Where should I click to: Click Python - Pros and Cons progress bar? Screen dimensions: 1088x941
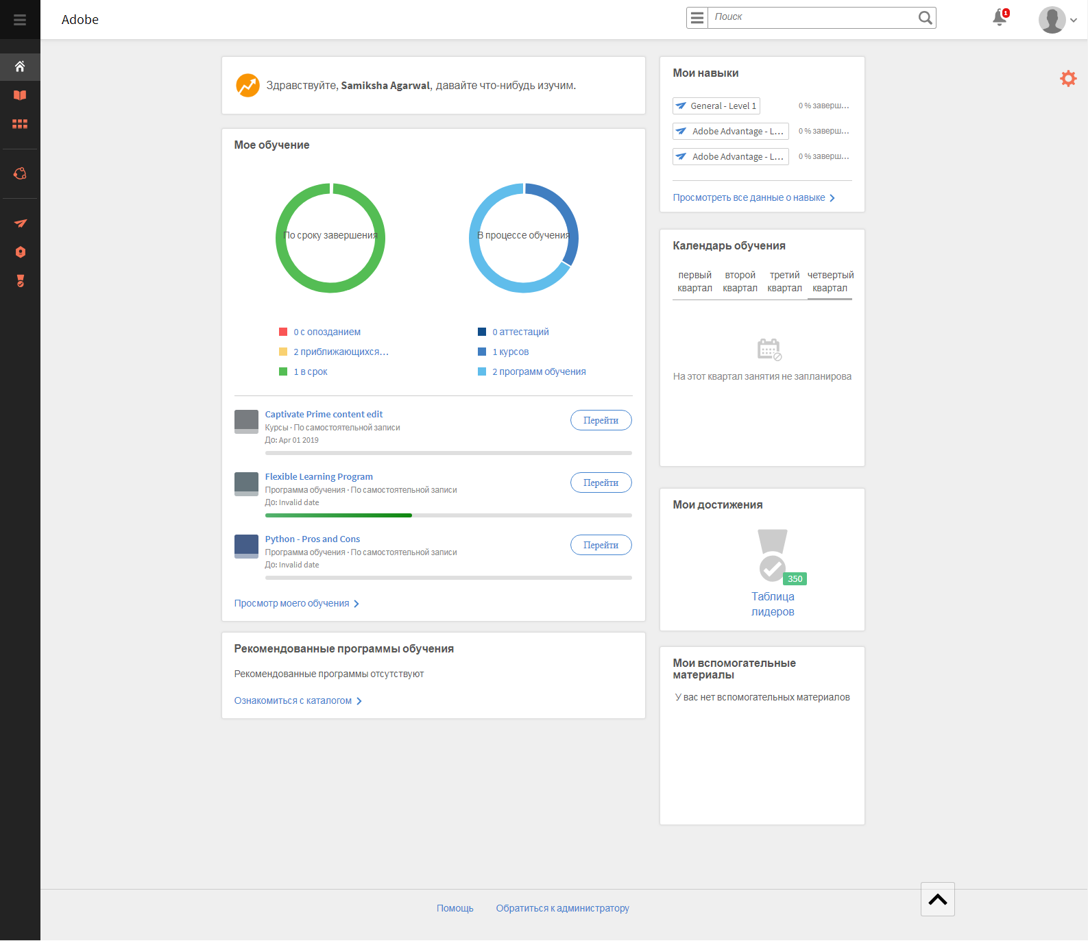[x=448, y=578]
